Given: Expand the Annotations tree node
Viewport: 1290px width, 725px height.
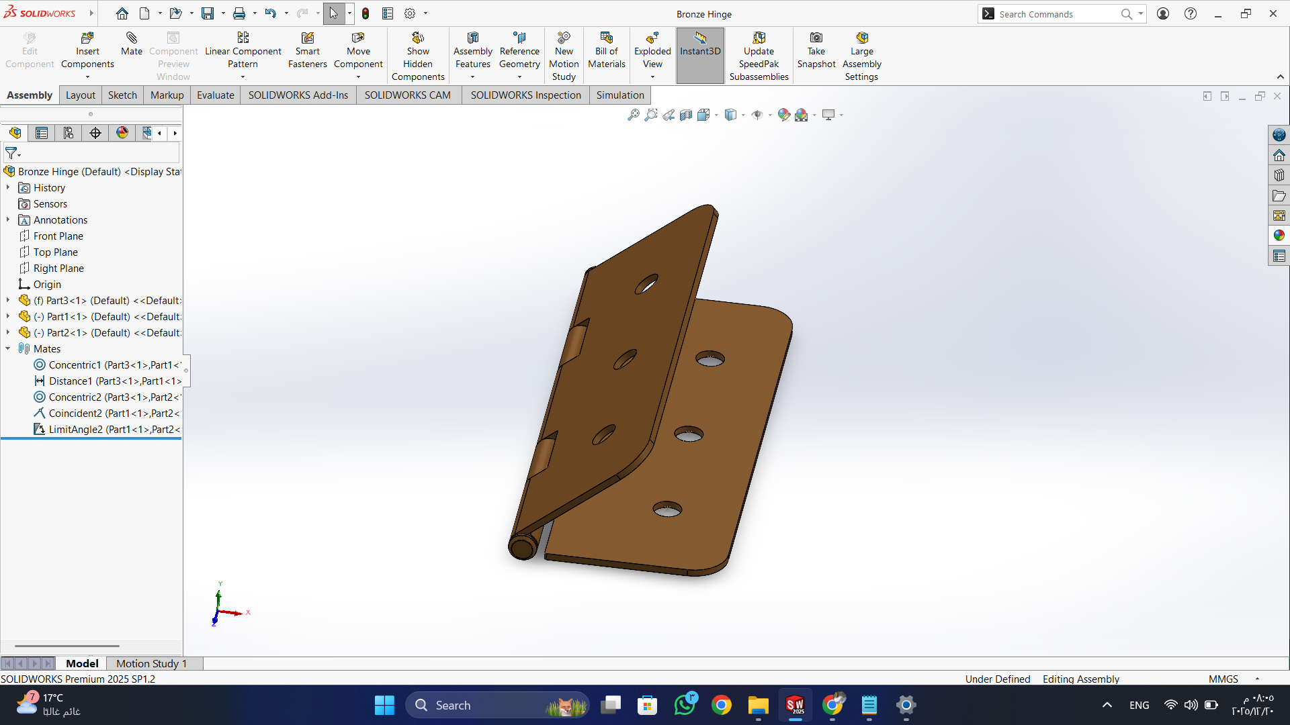Looking at the screenshot, I should [8, 220].
